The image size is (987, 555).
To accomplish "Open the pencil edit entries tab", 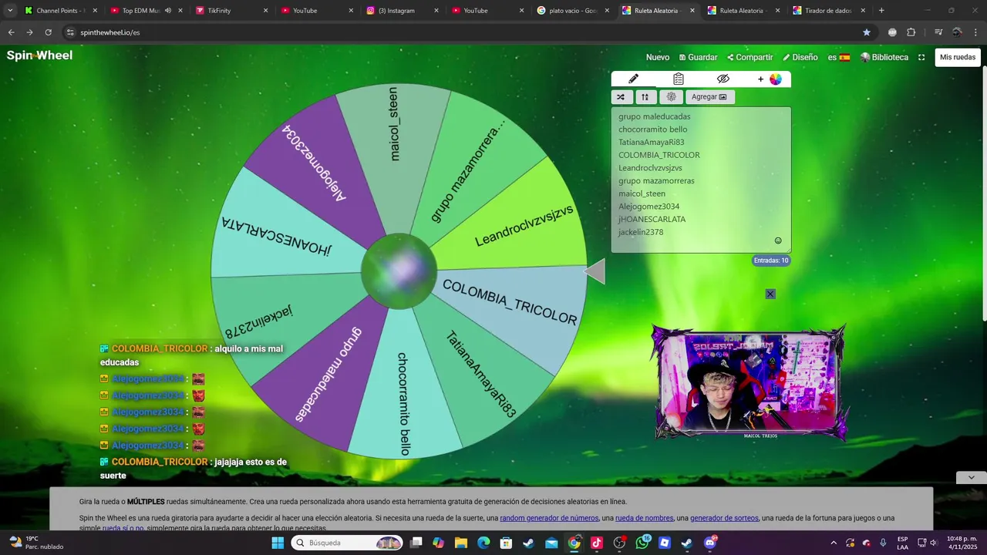I will click(x=634, y=79).
